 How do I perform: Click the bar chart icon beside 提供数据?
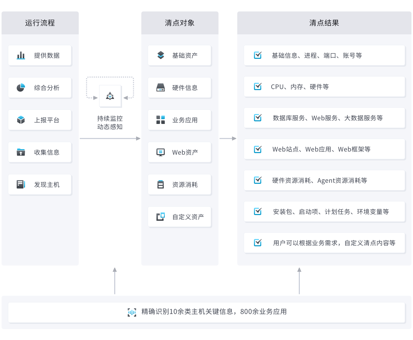(21, 55)
